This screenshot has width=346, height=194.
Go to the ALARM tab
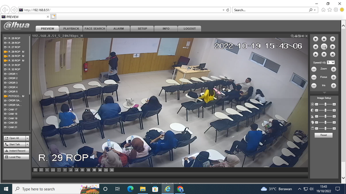pos(118,29)
